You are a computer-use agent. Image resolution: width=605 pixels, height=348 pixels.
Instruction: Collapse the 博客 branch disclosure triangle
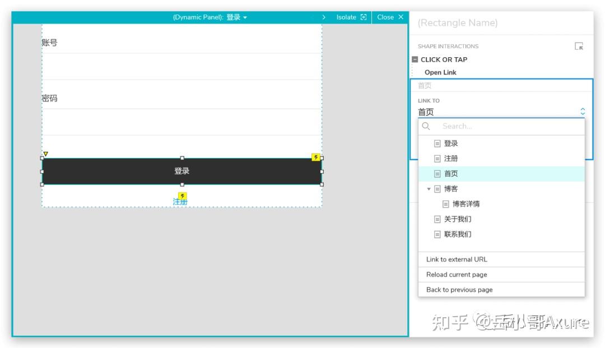coord(429,189)
